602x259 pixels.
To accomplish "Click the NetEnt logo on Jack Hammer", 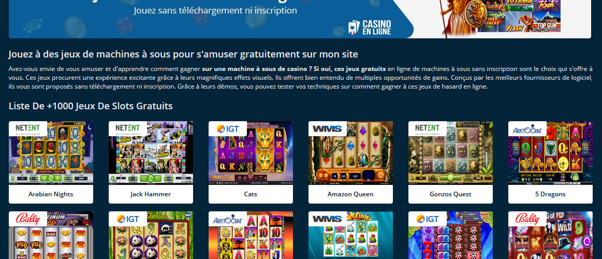I will pos(127,129).
